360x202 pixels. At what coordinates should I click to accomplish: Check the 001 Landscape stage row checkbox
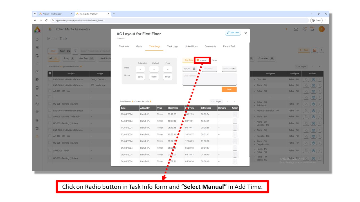50,85
